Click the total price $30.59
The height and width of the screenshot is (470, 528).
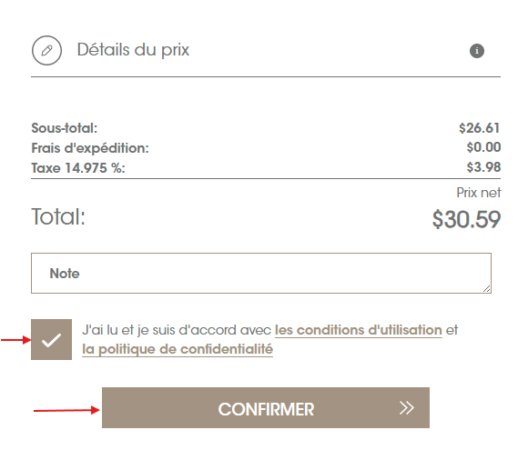click(466, 219)
